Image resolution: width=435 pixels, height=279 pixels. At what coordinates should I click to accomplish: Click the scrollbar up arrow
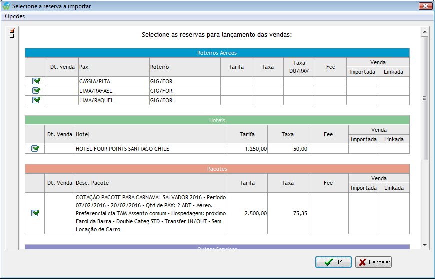coord(425,32)
